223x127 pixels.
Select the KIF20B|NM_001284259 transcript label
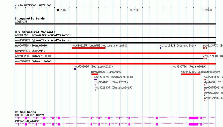pyautogui.click(x=29, y=115)
